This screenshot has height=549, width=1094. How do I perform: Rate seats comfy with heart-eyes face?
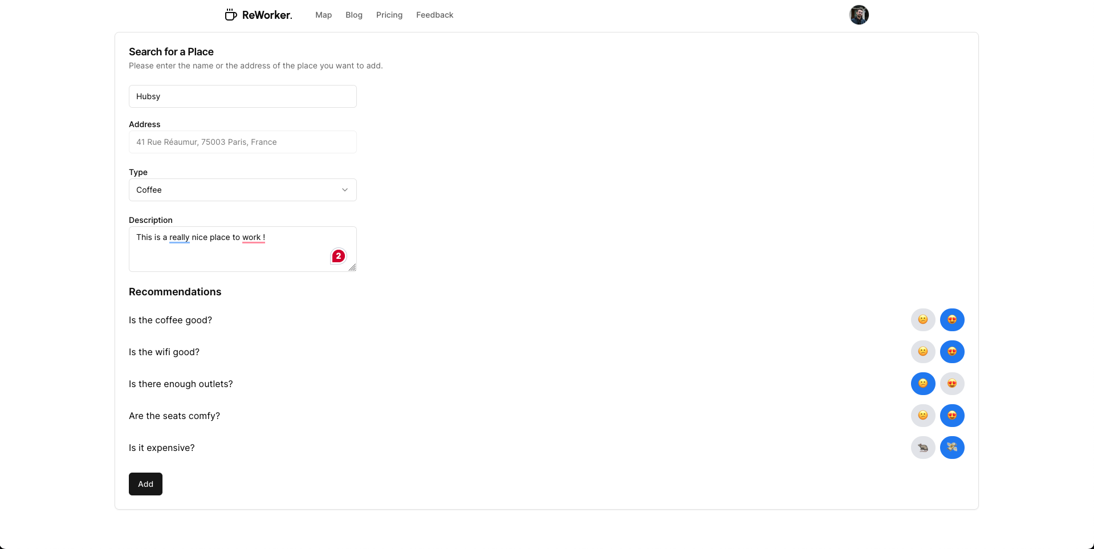(952, 416)
